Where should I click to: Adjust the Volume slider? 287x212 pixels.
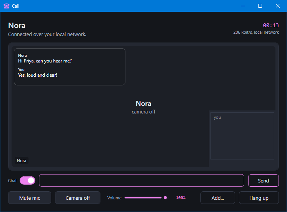[x=147, y=197]
